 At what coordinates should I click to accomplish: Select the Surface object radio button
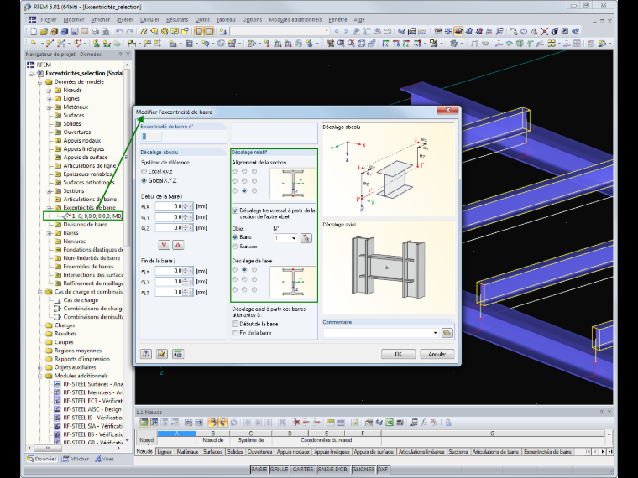point(235,247)
